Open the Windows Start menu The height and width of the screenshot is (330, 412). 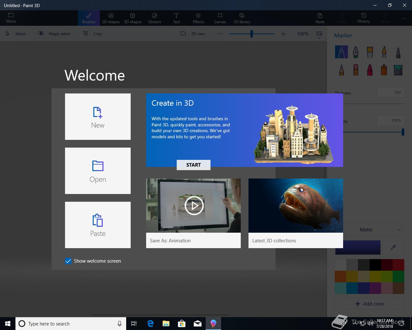tap(8, 324)
